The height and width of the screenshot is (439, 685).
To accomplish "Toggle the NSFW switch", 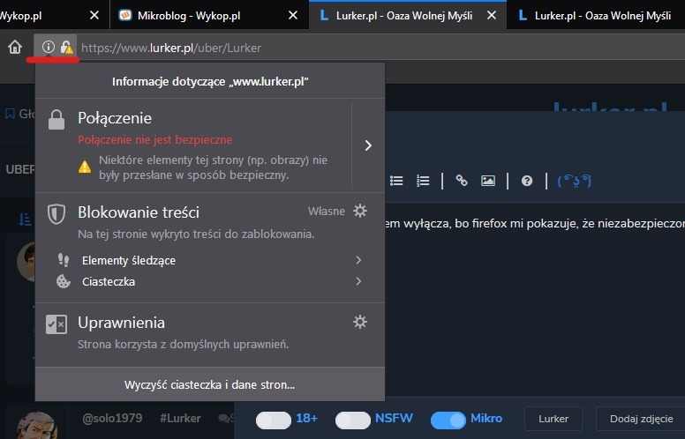I will tap(352, 420).
